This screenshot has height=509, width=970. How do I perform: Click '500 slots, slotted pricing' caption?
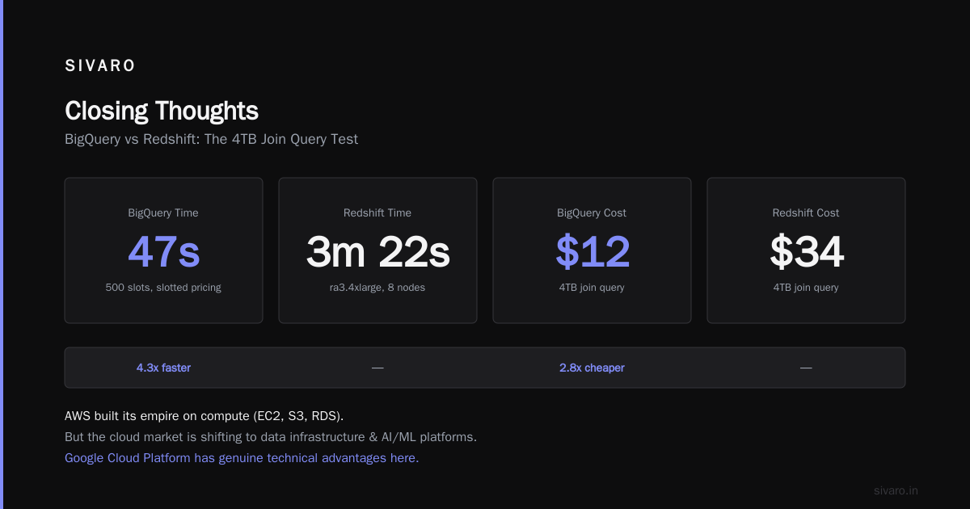[163, 288]
